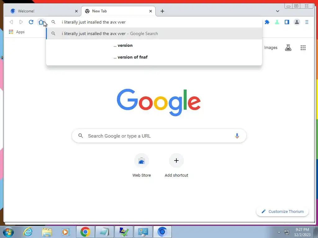Viewport: 318px width, 238px height.
Task: Open the Control Panel taskbar item
Action: coord(143,232)
